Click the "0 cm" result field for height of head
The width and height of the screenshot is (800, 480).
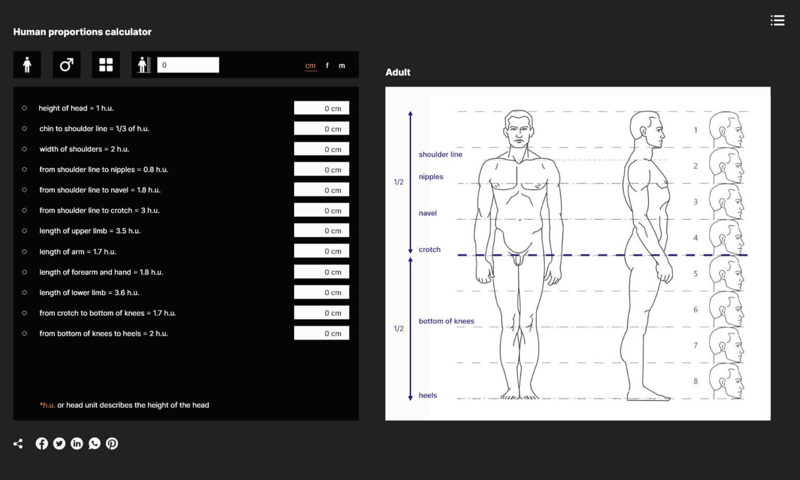tap(321, 108)
